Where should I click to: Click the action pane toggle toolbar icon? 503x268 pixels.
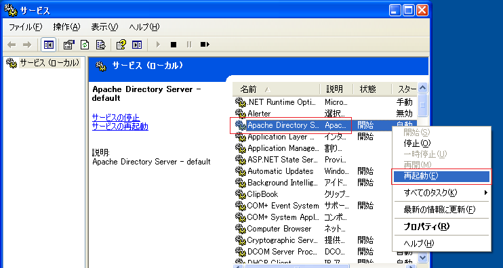[x=137, y=45]
